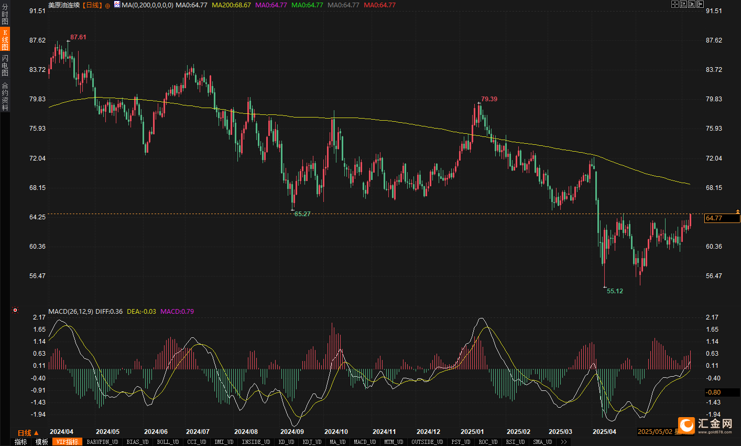Open the 模板 templates menu
Image resolution: width=741 pixels, height=446 pixels.
[42, 442]
